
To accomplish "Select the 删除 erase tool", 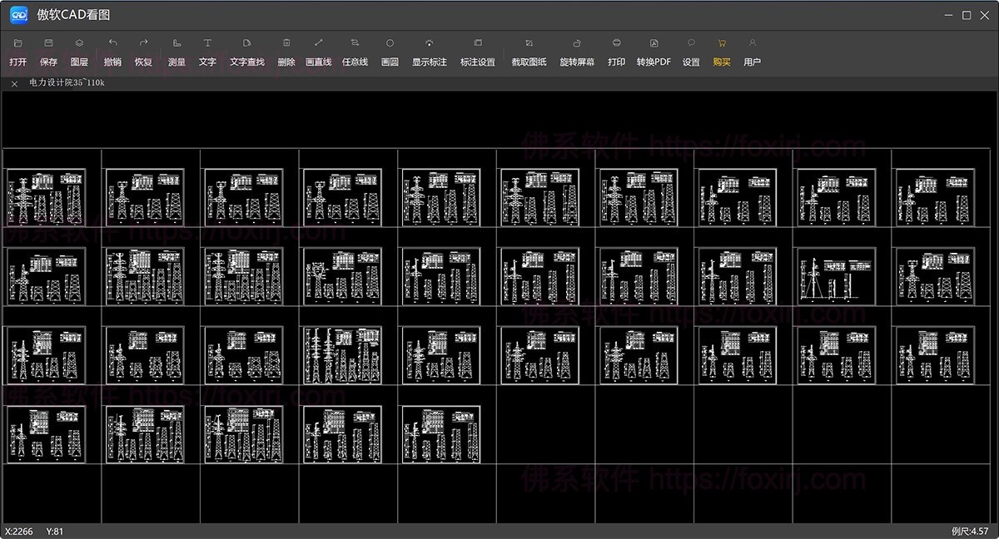I will pos(286,52).
